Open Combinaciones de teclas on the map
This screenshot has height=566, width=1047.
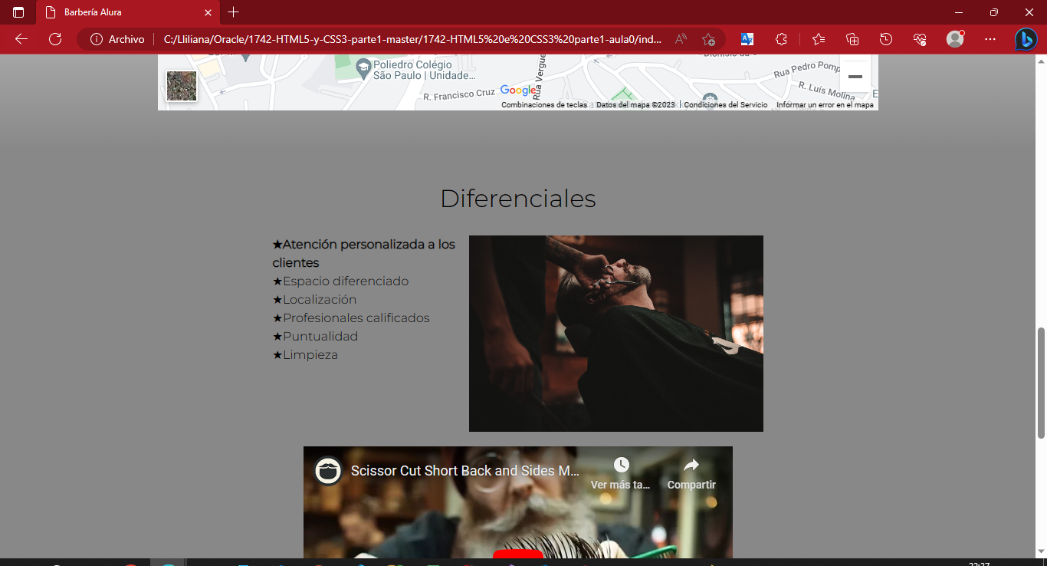click(544, 105)
